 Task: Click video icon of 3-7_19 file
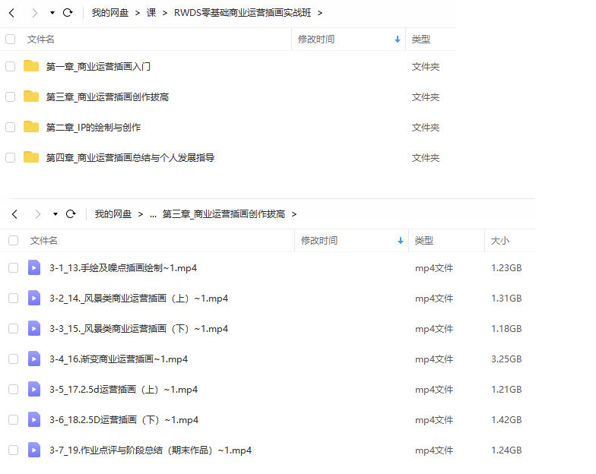click(x=34, y=450)
